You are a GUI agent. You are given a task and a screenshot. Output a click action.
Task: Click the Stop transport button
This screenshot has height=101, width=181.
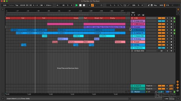(80, 5)
